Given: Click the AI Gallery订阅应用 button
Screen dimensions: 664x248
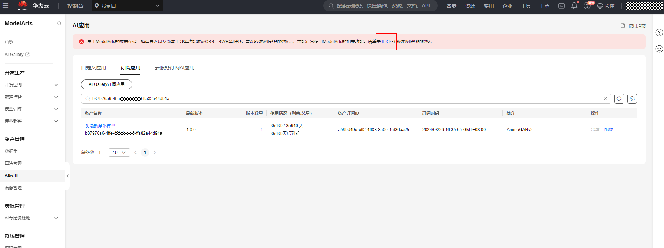Looking at the screenshot, I should pyautogui.click(x=106, y=84).
